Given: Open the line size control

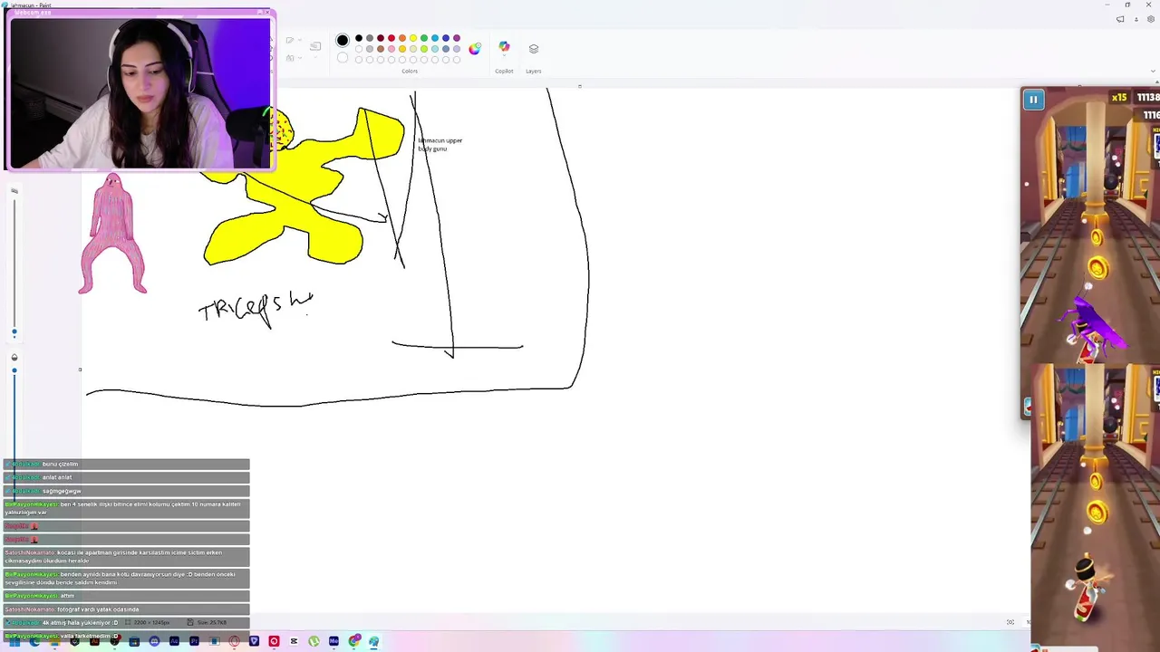Looking at the screenshot, I should pos(315,47).
